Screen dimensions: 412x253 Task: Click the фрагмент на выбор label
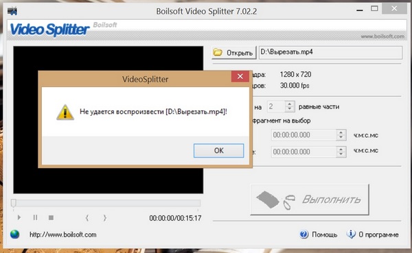[281, 121]
